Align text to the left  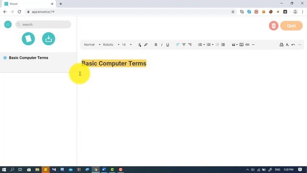pos(178,45)
